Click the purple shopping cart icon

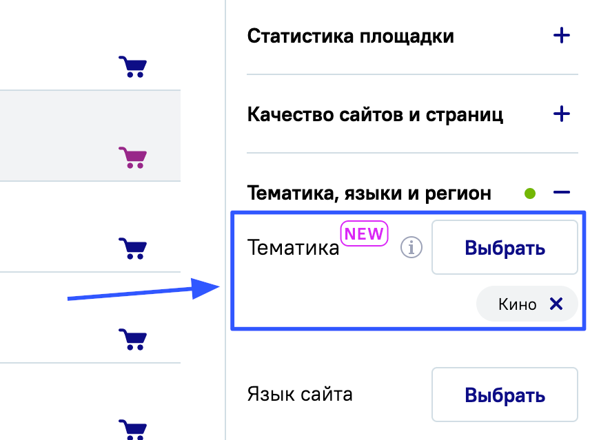pos(132,158)
